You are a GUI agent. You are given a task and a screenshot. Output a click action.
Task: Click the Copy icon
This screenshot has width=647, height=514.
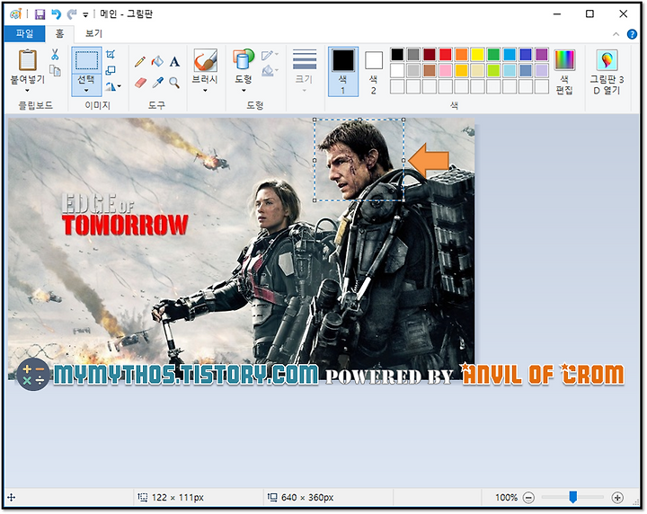(55, 71)
